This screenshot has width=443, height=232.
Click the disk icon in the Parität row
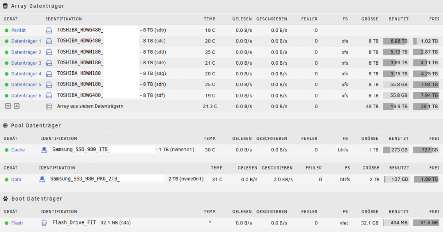[x=49, y=30]
